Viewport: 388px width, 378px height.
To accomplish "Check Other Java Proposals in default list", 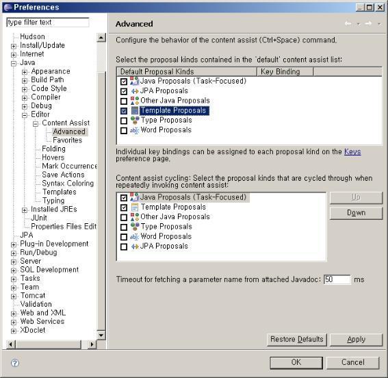I will pos(124,101).
